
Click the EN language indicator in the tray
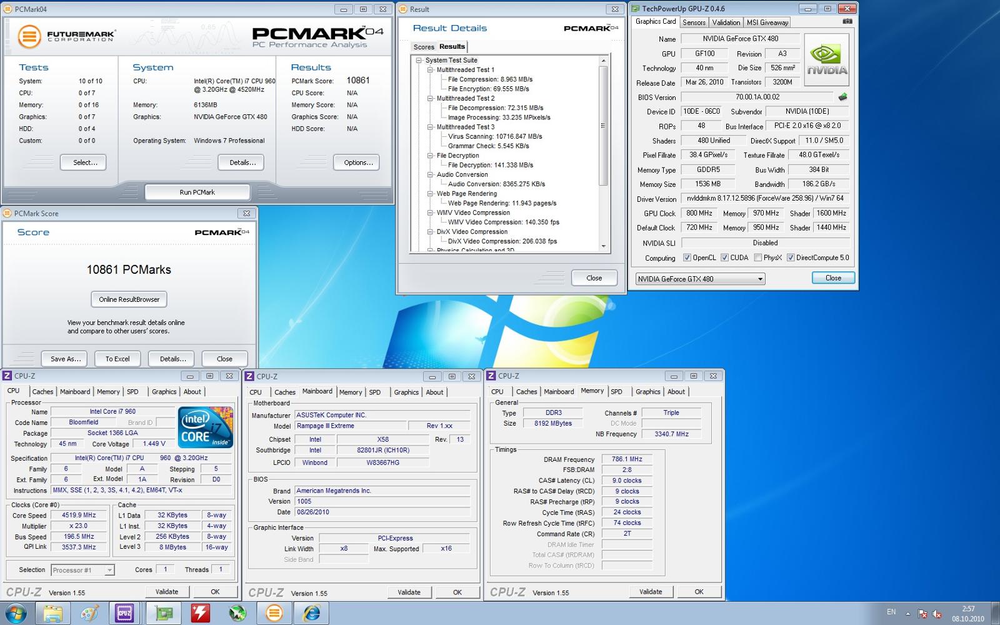coord(891,612)
